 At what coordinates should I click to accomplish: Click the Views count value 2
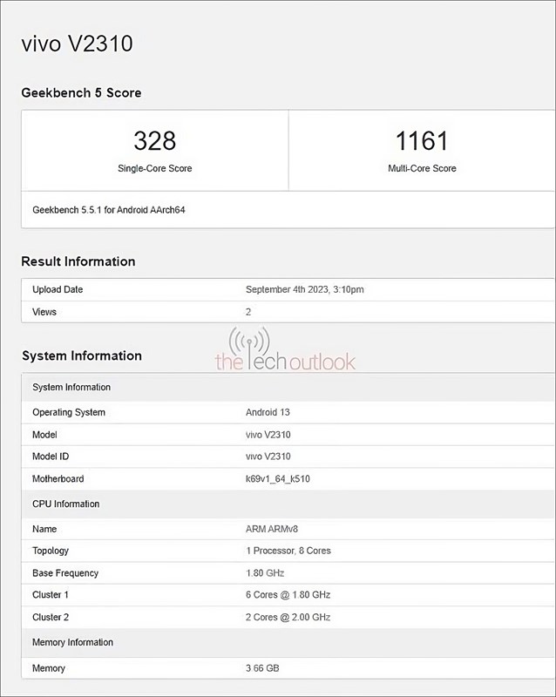tap(248, 312)
